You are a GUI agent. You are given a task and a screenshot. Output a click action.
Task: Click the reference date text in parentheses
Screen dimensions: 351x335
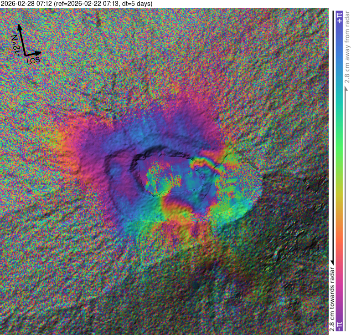click(x=103, y=4)
